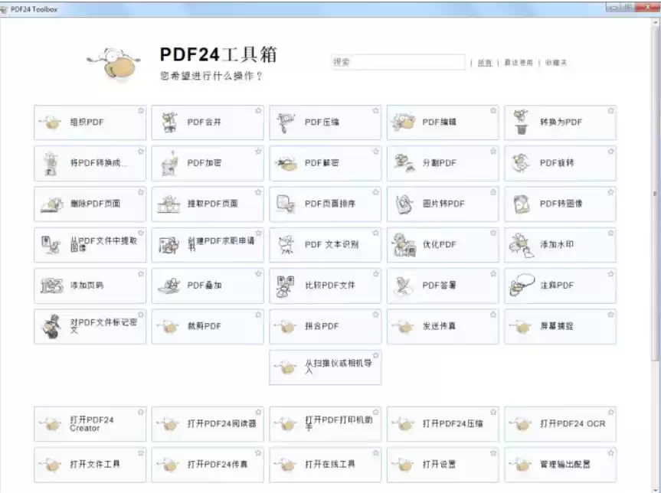Favorite the 组织PDF tile with its star
This screenshot has width=661, height=493.
[x=140, y=111]
